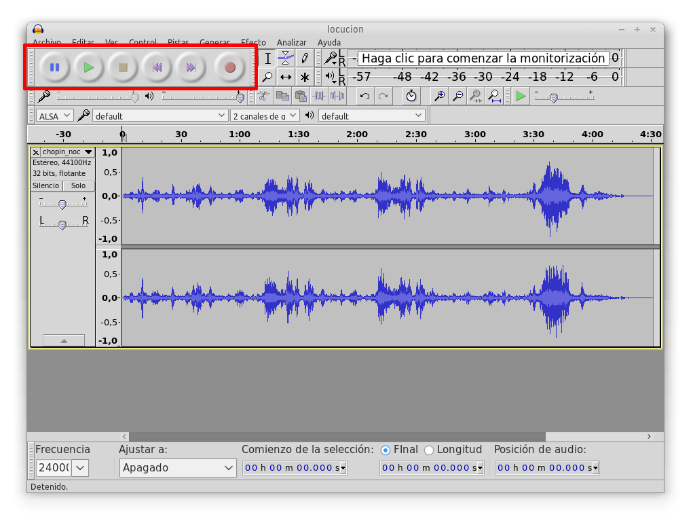Click the Undo arrow icon
693x521 pixels.
364,96
